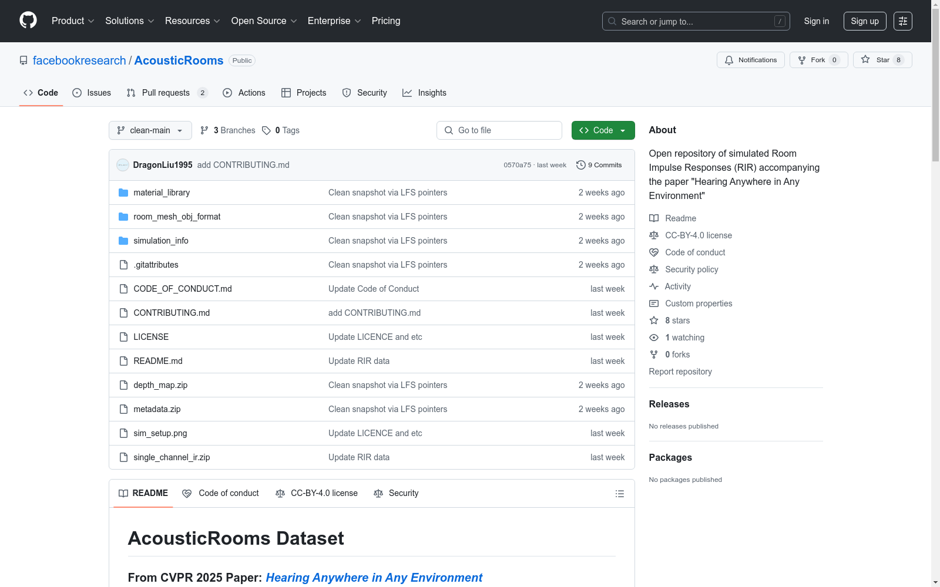940x587 pixels.
Task: Click the .gitattributes file icon
Action: pyautogui.click(x=123, y=265)
